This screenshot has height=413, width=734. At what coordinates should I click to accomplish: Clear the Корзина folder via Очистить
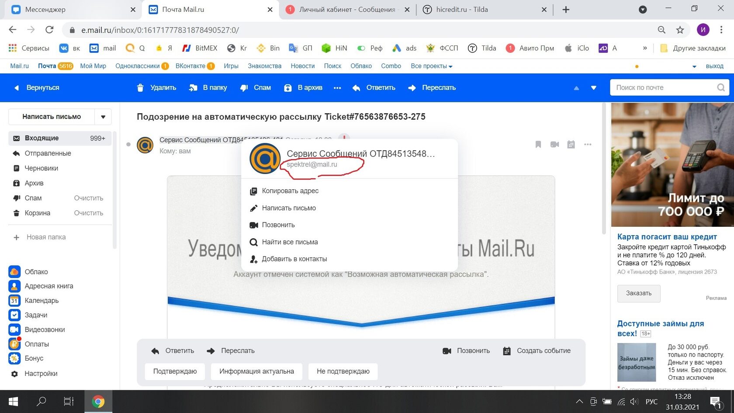tap(89, 213)
